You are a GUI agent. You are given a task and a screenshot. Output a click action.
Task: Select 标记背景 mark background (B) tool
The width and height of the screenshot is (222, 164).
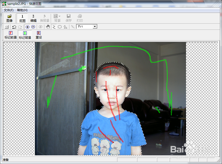25,35
